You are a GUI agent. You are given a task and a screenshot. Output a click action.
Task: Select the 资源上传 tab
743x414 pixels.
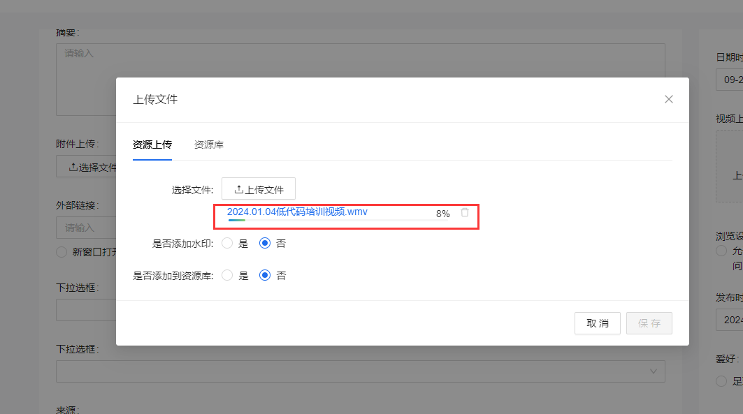click(152, 145)
